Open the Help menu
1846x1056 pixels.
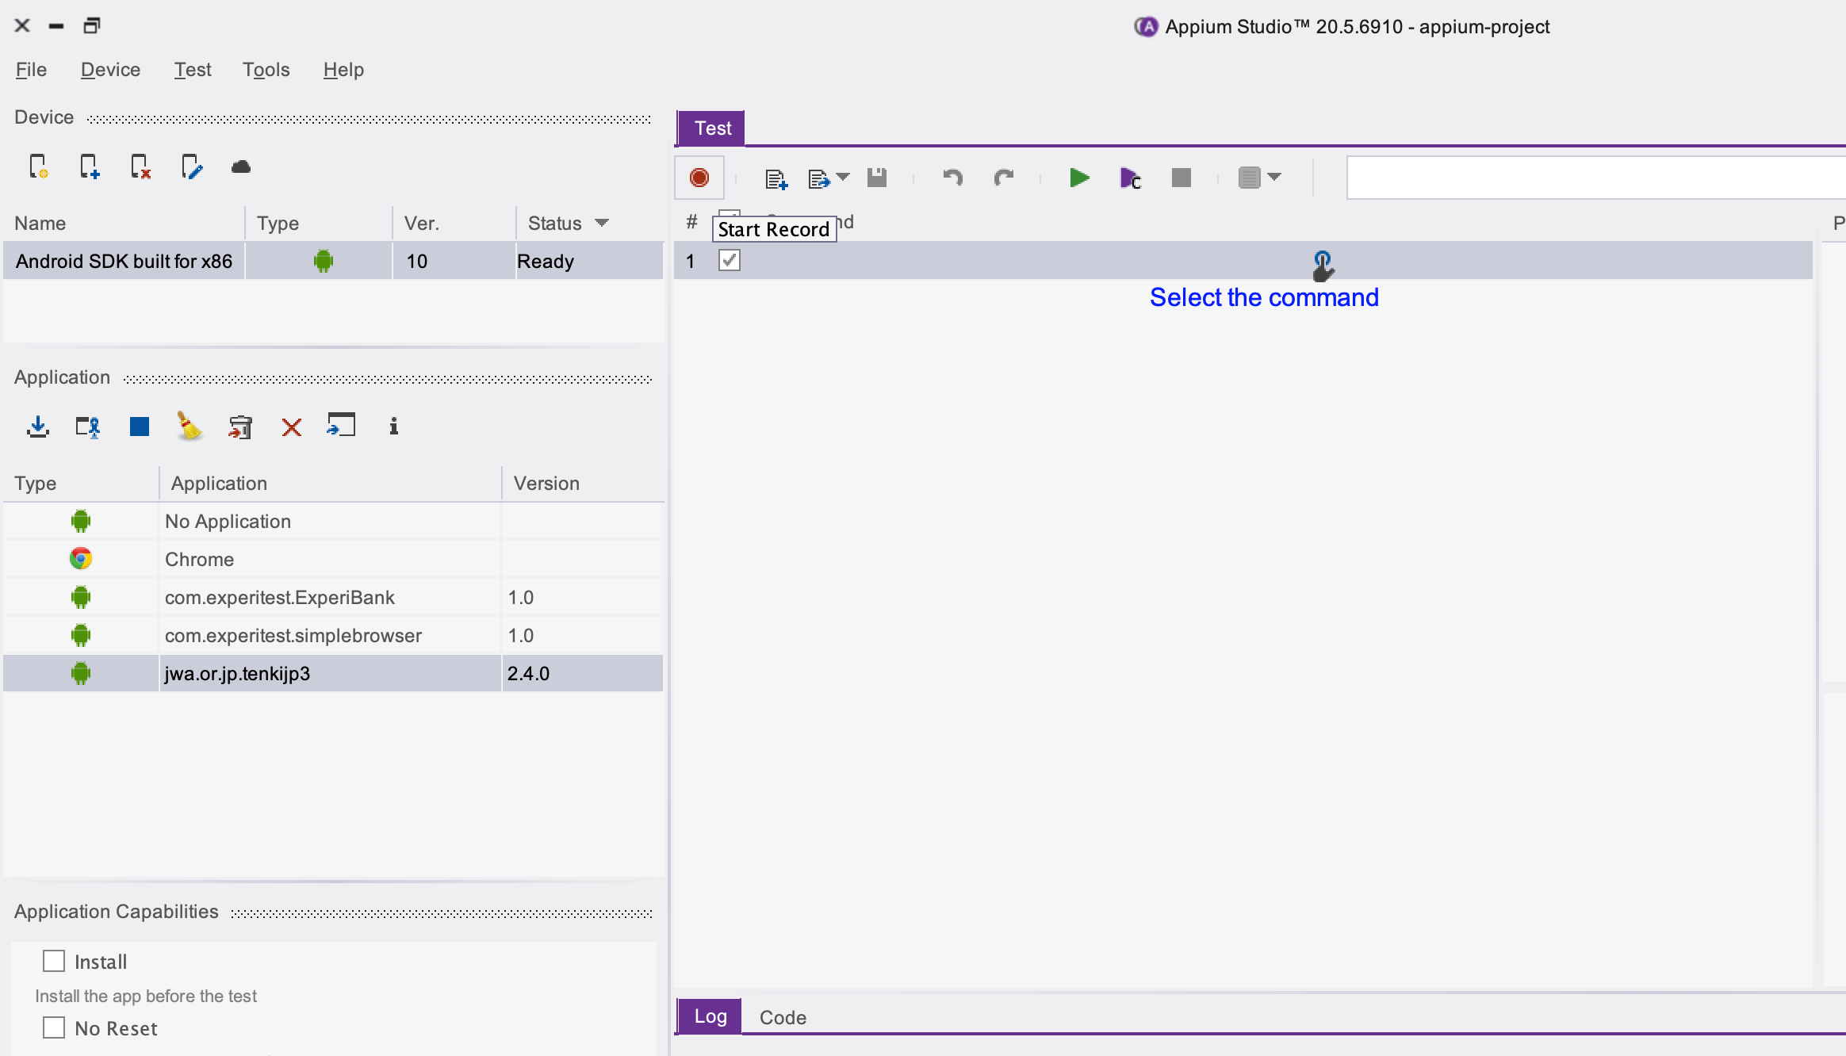coord(343,70)
